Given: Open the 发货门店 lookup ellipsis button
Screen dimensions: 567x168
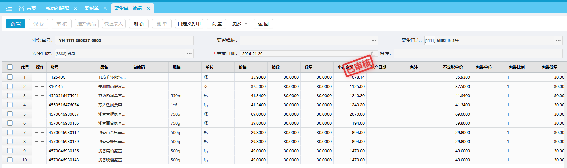Looking at the screenshot, I should point(189,53).
